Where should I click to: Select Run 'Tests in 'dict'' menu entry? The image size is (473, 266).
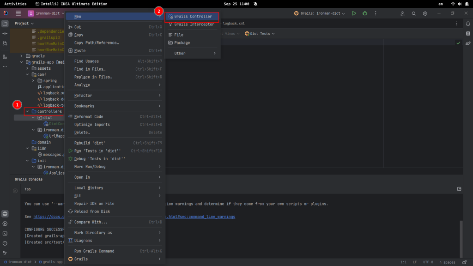[x=115, y=151]
